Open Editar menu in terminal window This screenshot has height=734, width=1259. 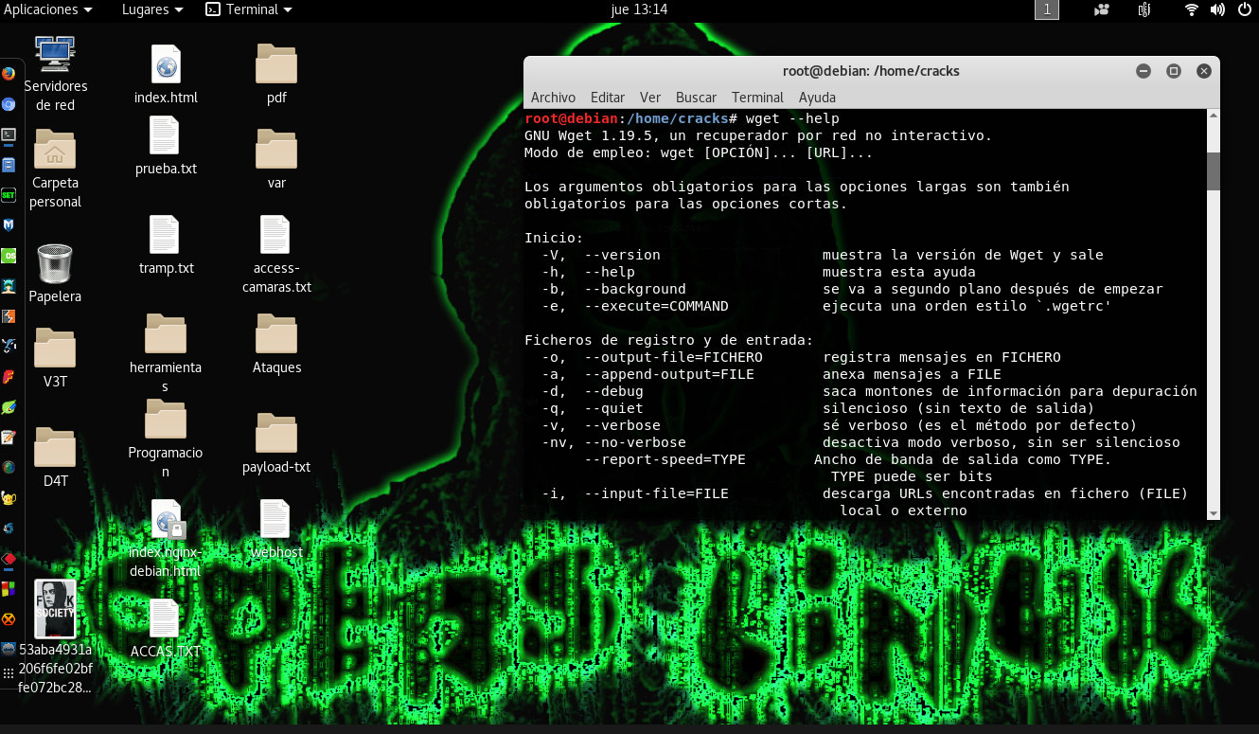[608, 97]
